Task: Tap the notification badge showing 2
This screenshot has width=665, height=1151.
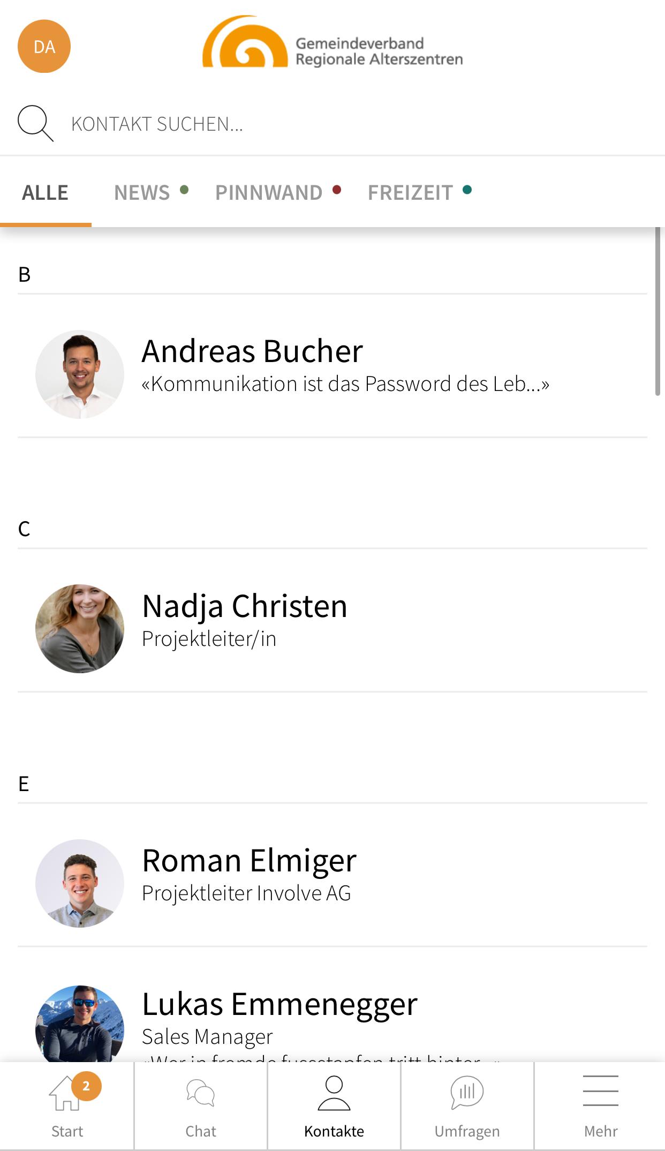Action: [86, 1086]
